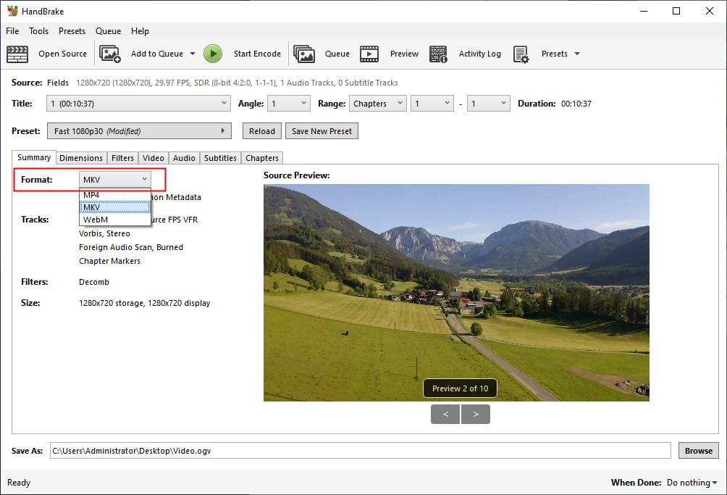
Task: Open the Help menu
Action: tap(140, 31)
